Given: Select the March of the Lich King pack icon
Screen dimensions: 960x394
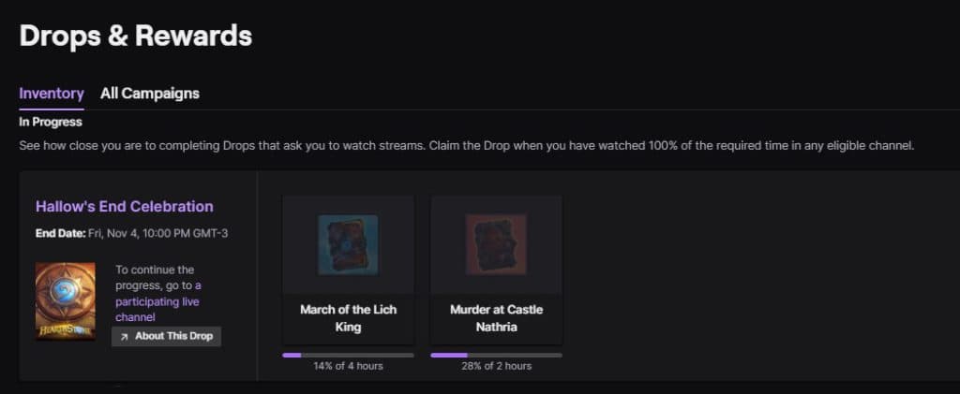Looking at the screenshot, I should (348, 245).
